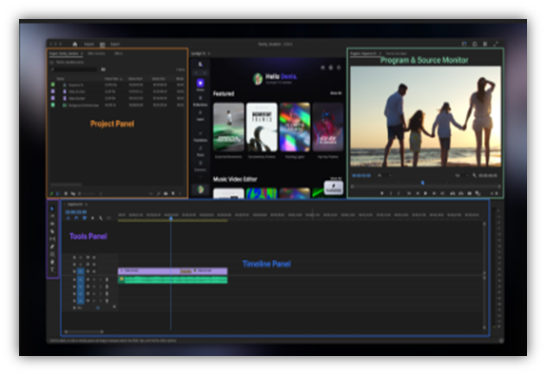
Task: Click the Lift button in Program Monitor
Action: [453, 193]
